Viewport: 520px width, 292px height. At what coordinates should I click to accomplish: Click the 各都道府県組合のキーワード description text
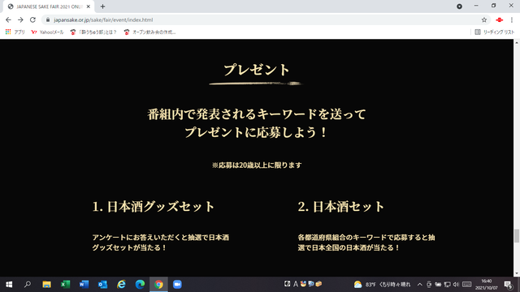click(366, 243)
